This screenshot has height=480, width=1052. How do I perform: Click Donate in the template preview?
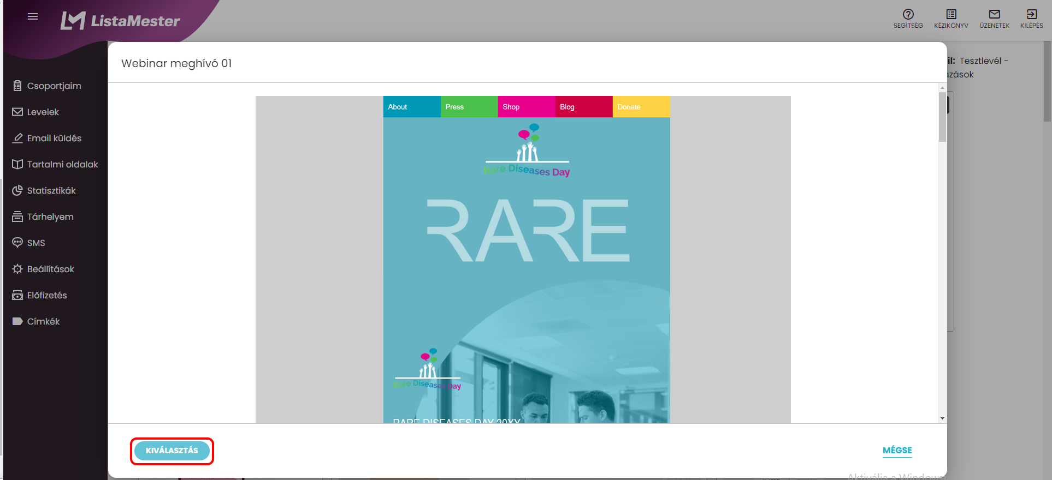click(641, 107)
